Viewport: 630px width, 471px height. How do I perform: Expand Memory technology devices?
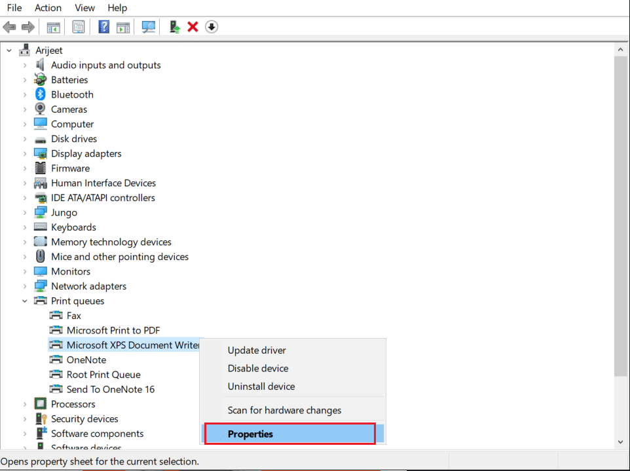[x=25, y=242]
